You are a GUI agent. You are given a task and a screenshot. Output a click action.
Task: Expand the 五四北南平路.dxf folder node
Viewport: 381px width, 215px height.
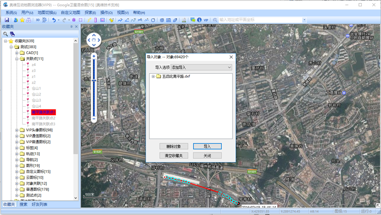point(153,76)
